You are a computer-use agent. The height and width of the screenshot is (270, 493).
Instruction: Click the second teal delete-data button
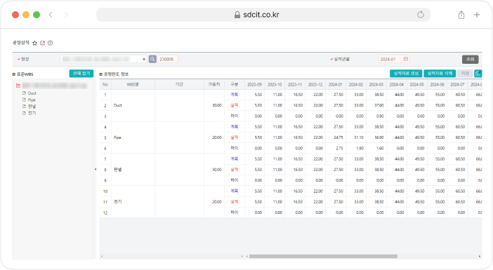click(x=440, y=73)
